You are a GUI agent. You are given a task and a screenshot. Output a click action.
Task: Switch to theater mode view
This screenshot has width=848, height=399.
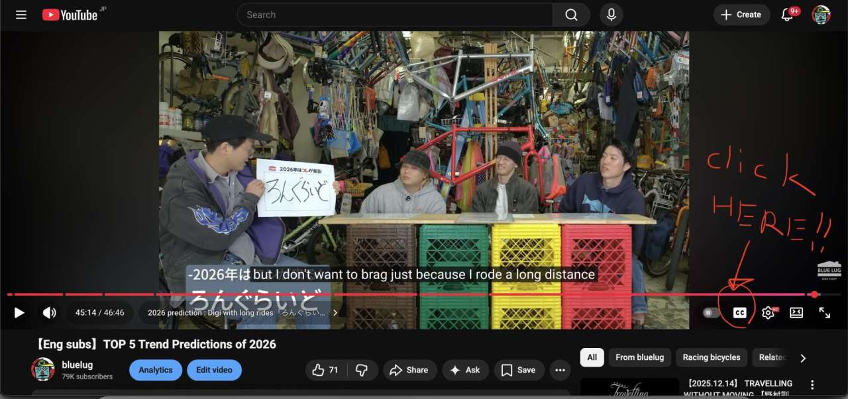796,313
